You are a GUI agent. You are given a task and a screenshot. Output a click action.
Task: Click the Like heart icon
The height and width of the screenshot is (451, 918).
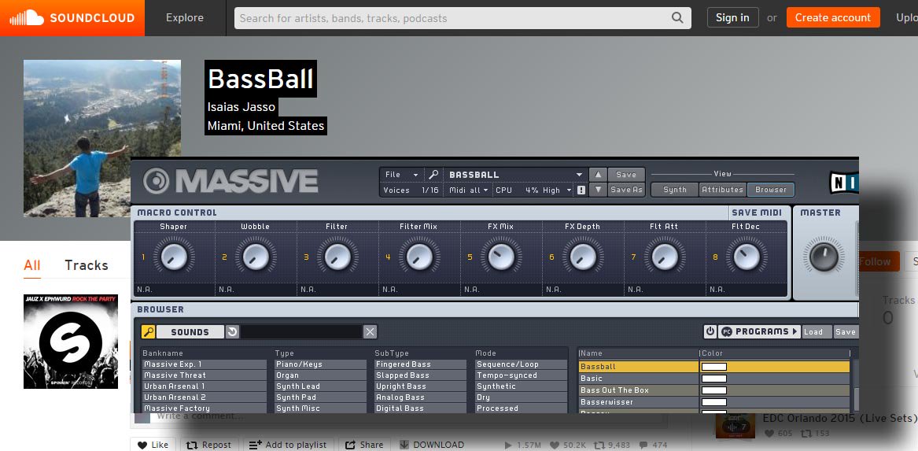pos(142,445)
